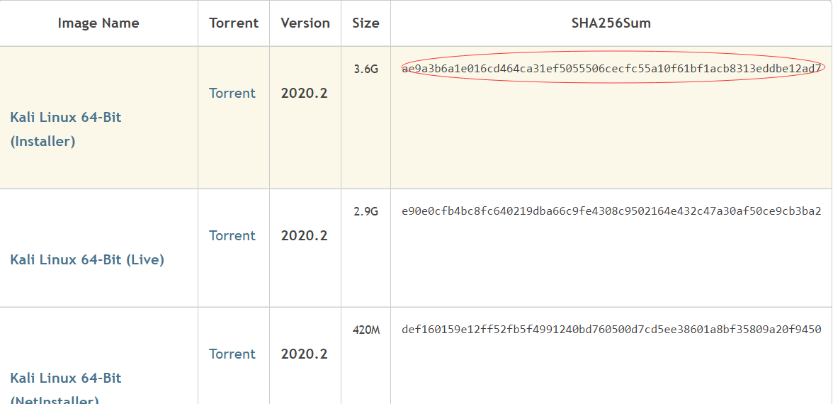Click the 2.9G size value
This screenshot has height=404, width=833.
point(366,211)
